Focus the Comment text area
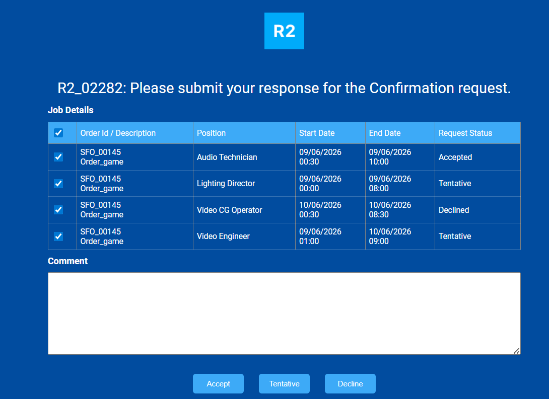Viewport: 549px width, 399px height. [x=284, y=313]
